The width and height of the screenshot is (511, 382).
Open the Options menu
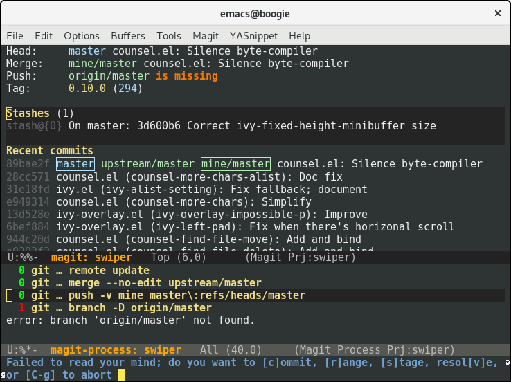pyautogui.click(x=82, y=35)
